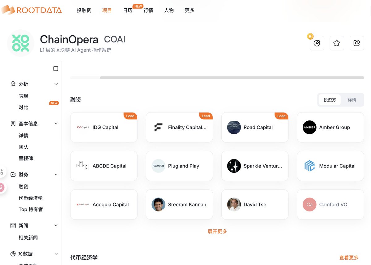
Task: Click the COAI token ticker
Action: (x=115, y=40)
